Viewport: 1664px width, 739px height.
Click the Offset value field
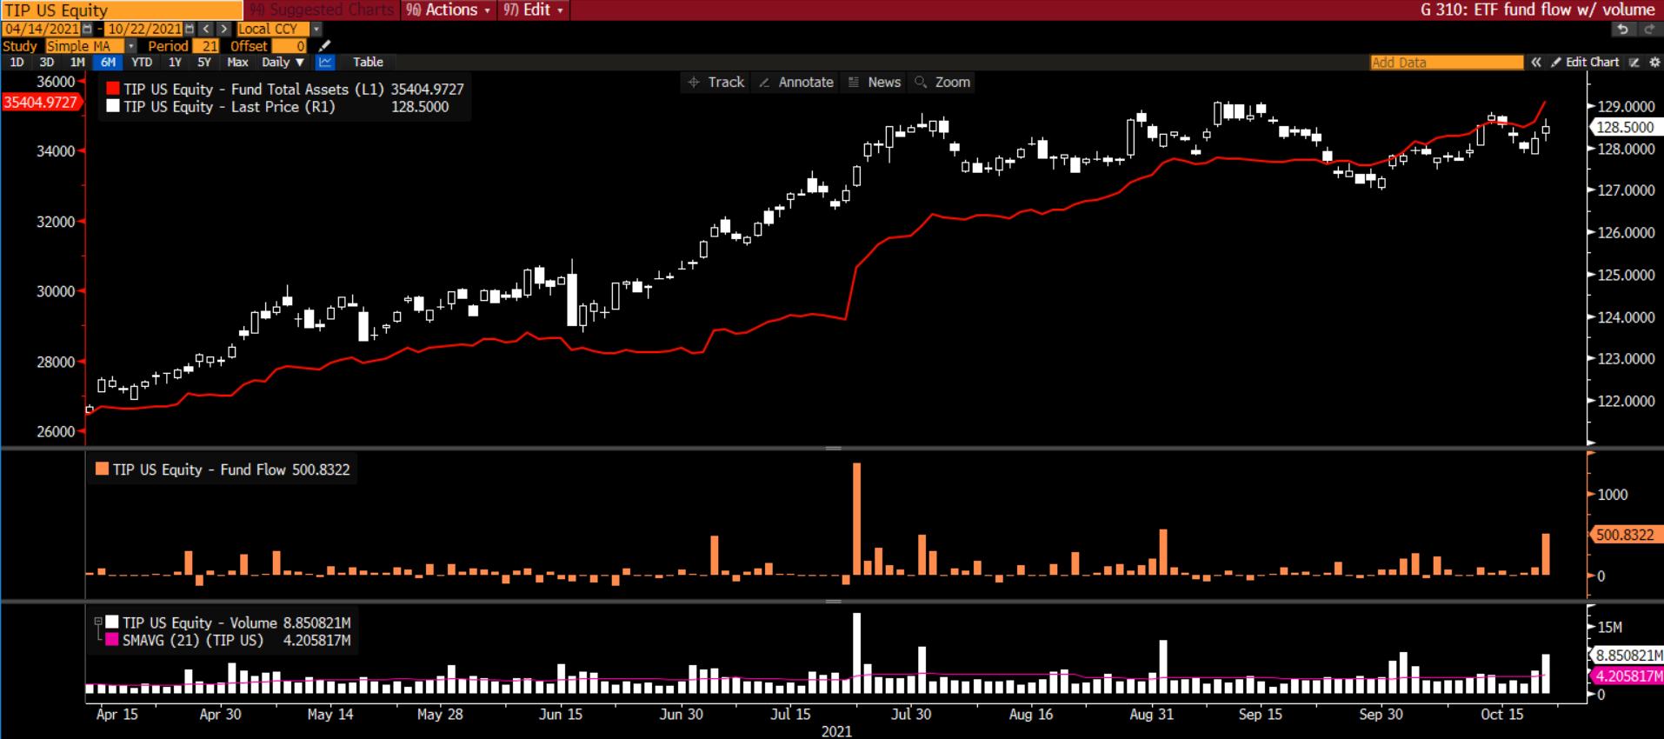290,46
